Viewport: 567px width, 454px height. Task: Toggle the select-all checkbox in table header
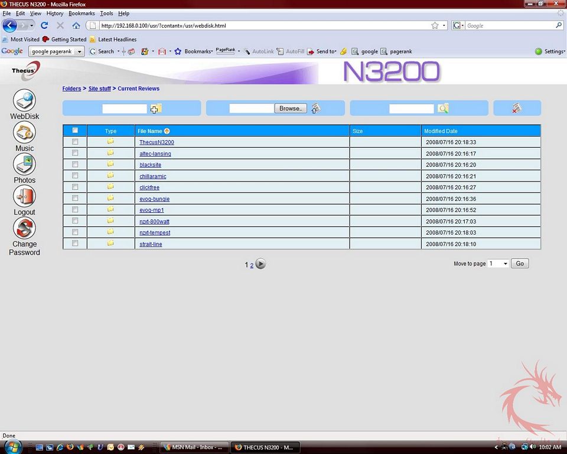(x=75, y=130)
